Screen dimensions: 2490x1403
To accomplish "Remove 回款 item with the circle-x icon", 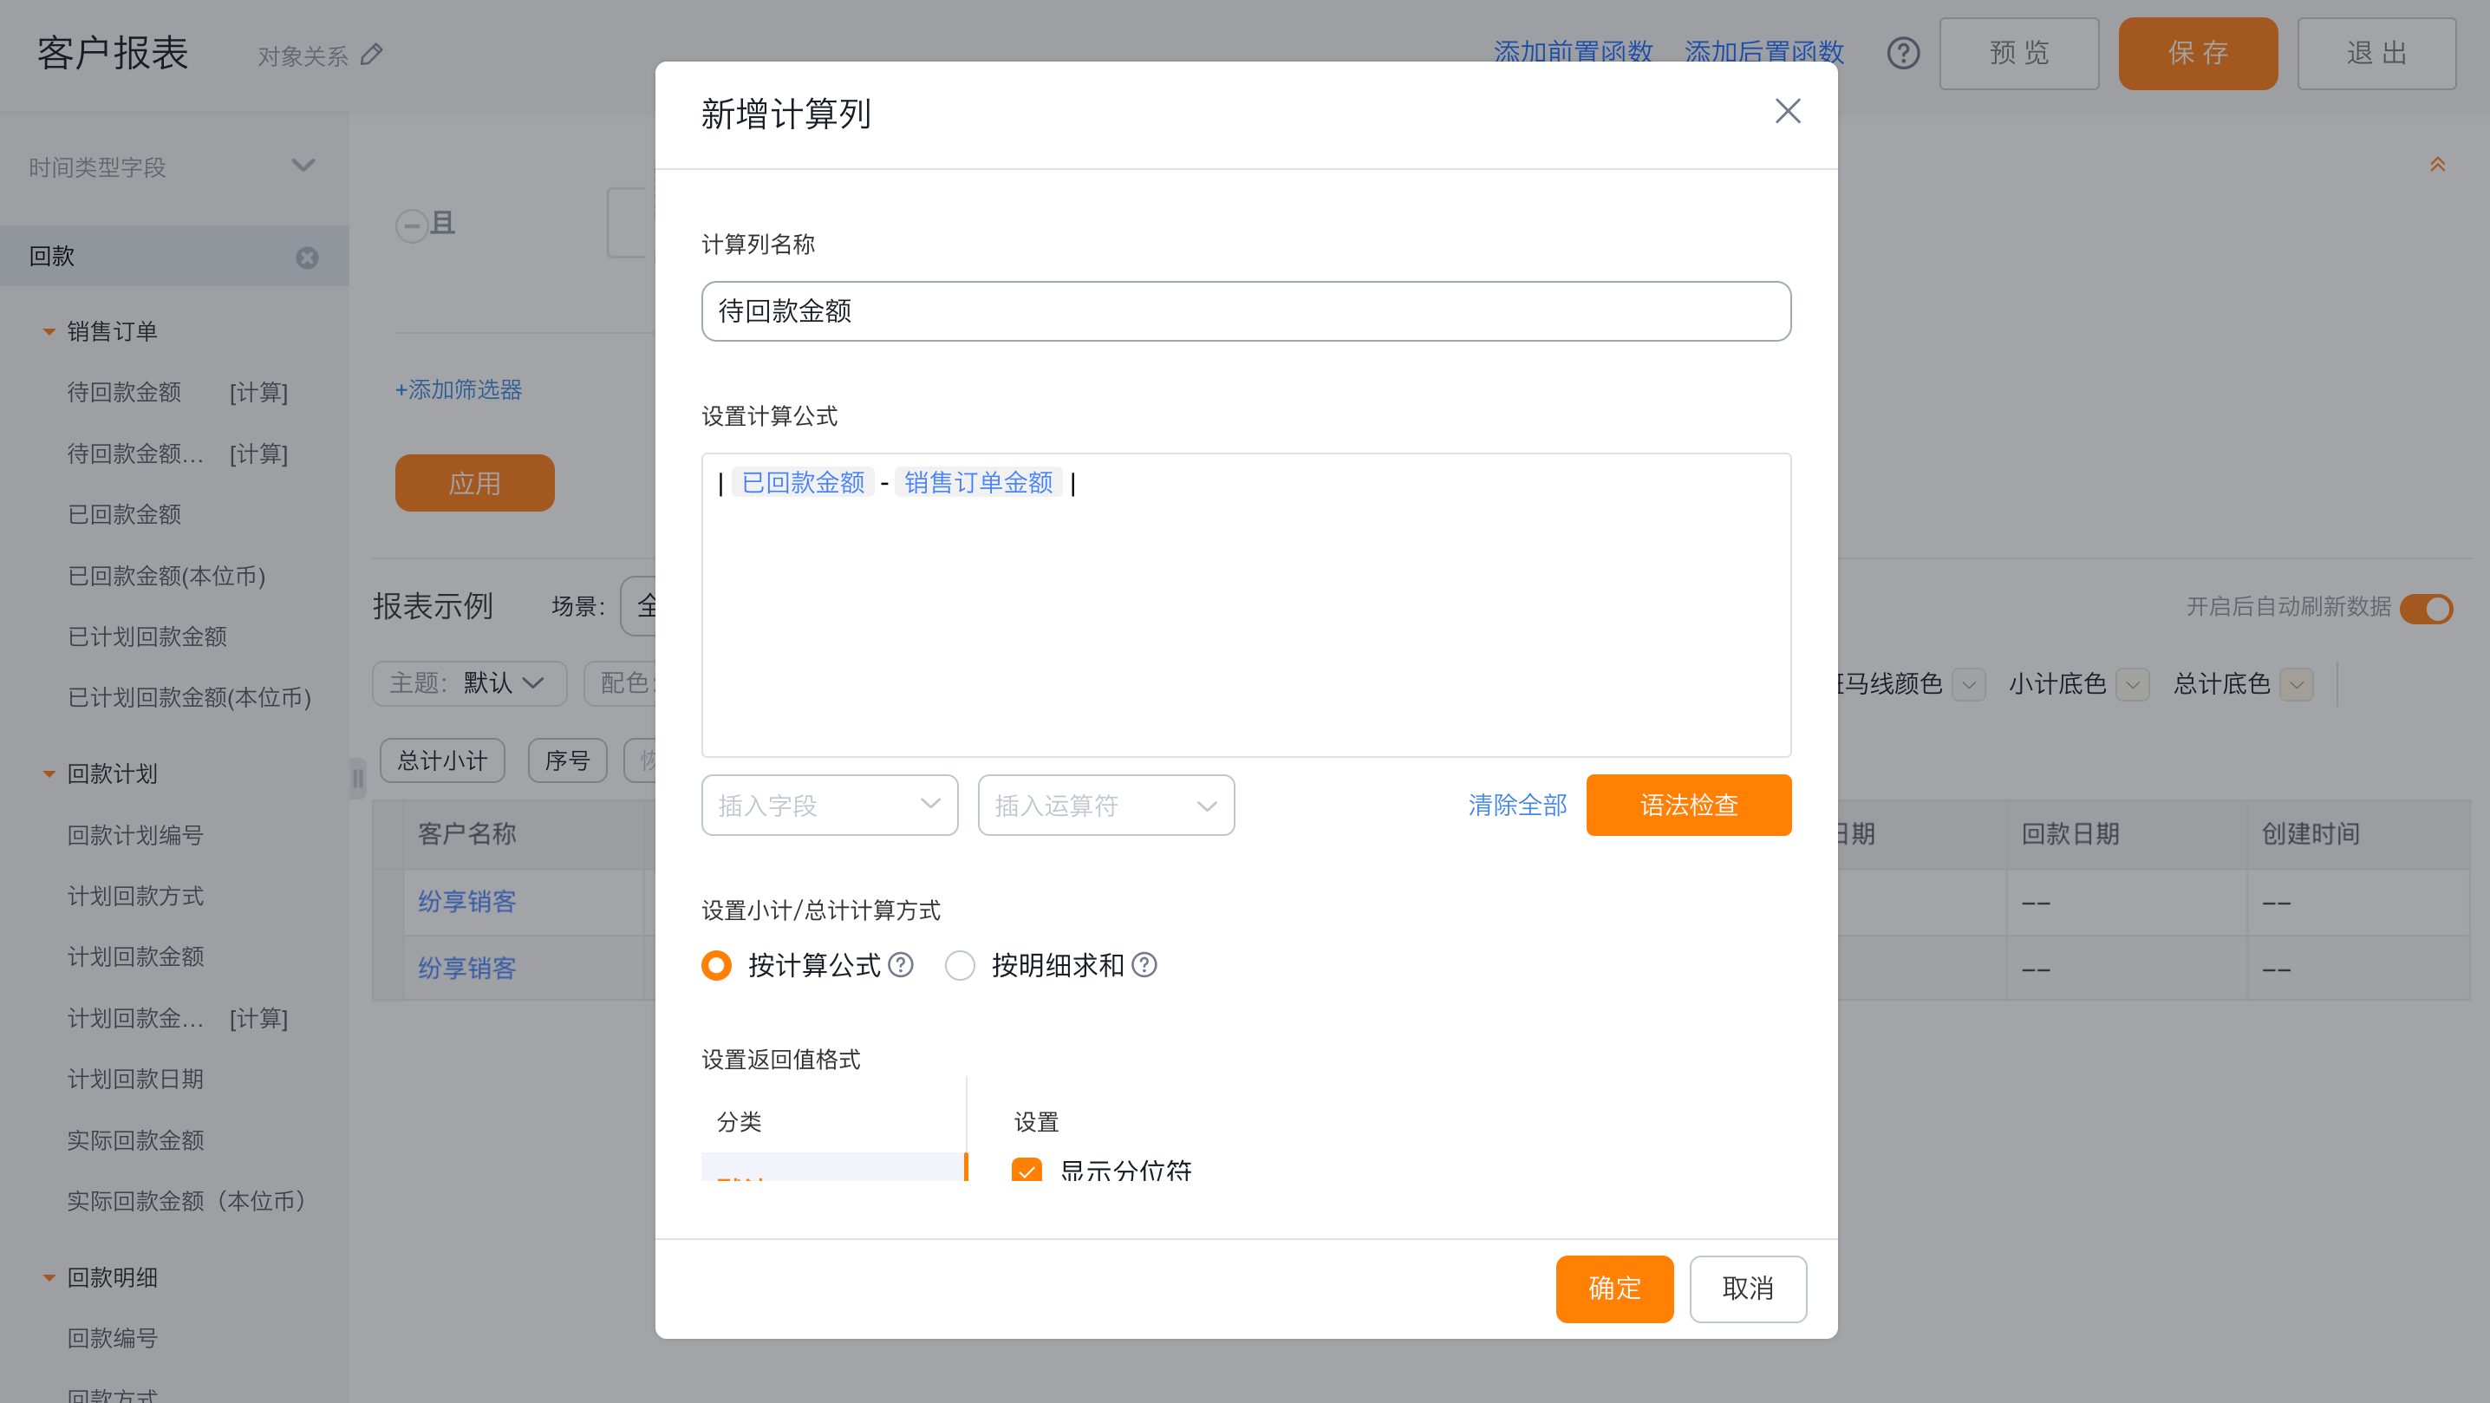I will click(308, 258).
